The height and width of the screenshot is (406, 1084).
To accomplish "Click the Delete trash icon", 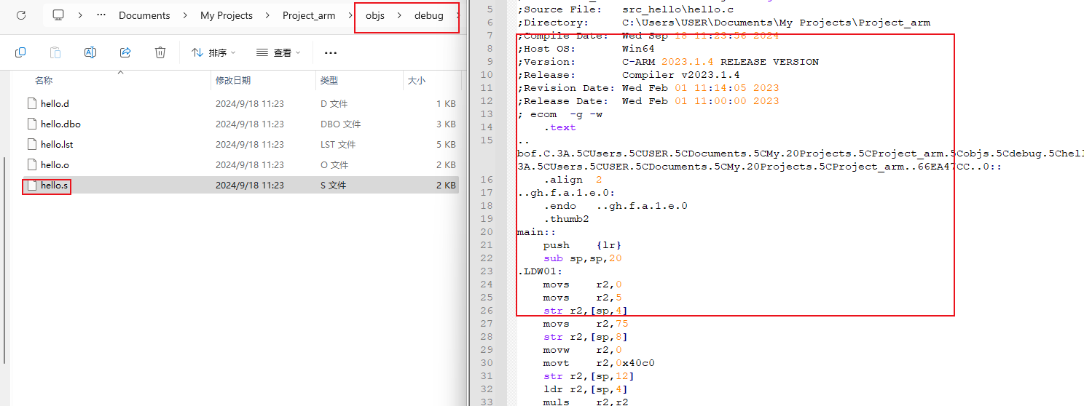I will coord(160,52).
